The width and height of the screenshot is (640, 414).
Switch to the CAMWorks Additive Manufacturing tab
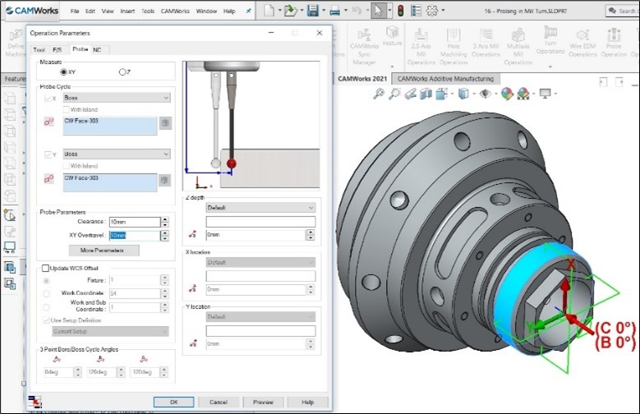point(445,79)
